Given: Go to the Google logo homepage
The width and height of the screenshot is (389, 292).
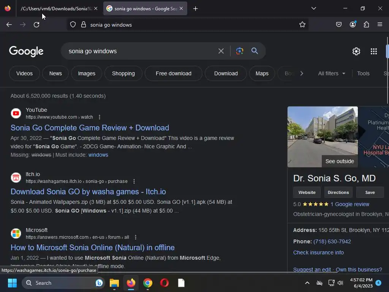Looking at the screenshot, I should (26, 51).
